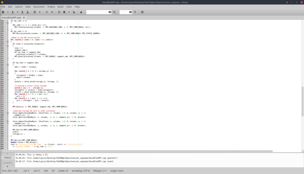The height and width of the screenshot is (174, 304).
Task: Click the Save All toolbar icon
Action: coord(27,12)
